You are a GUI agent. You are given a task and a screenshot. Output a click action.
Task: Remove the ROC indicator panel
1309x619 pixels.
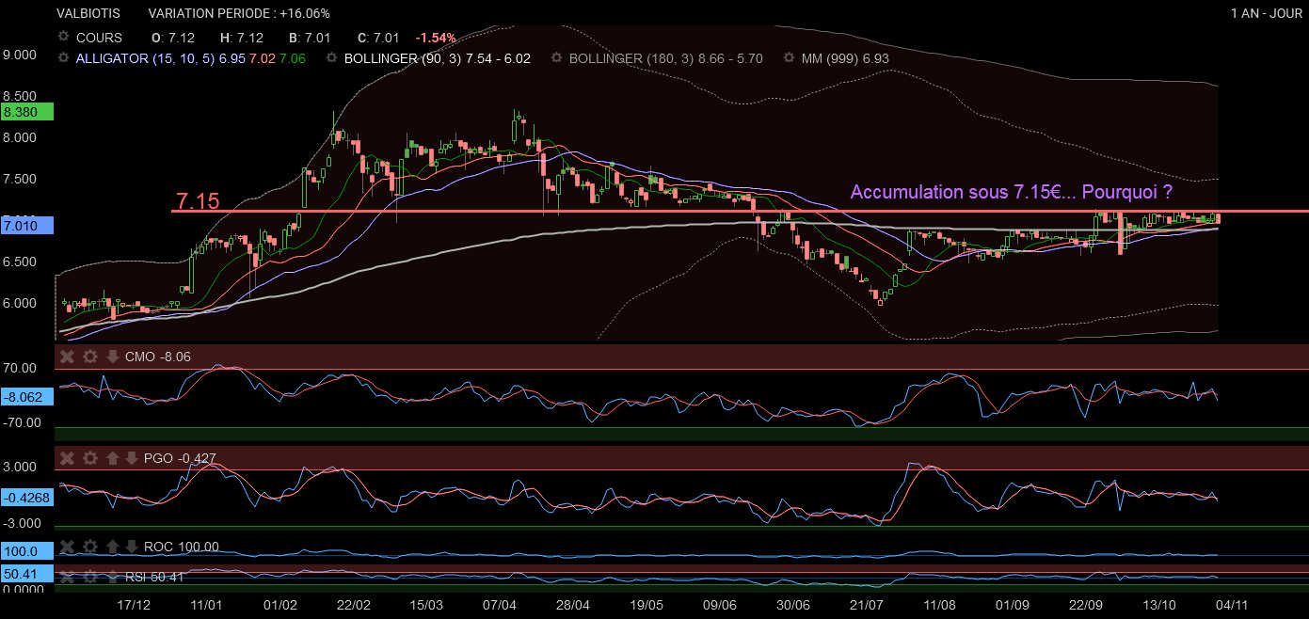[x=68, y=547]
